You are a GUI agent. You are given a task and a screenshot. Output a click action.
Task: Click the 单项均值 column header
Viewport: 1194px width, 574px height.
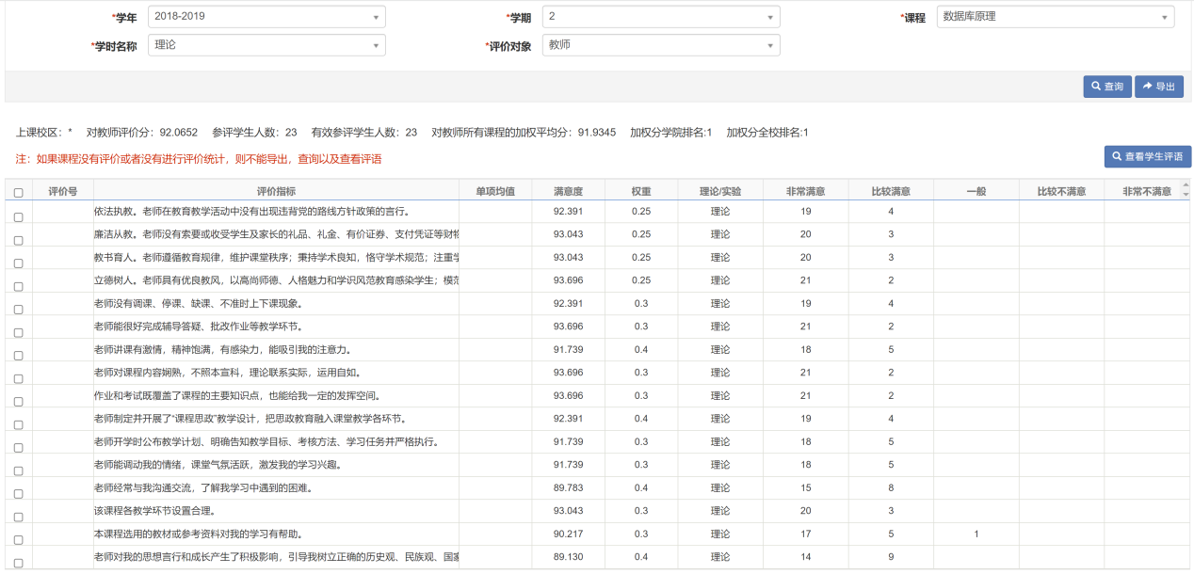click(495, 191)
